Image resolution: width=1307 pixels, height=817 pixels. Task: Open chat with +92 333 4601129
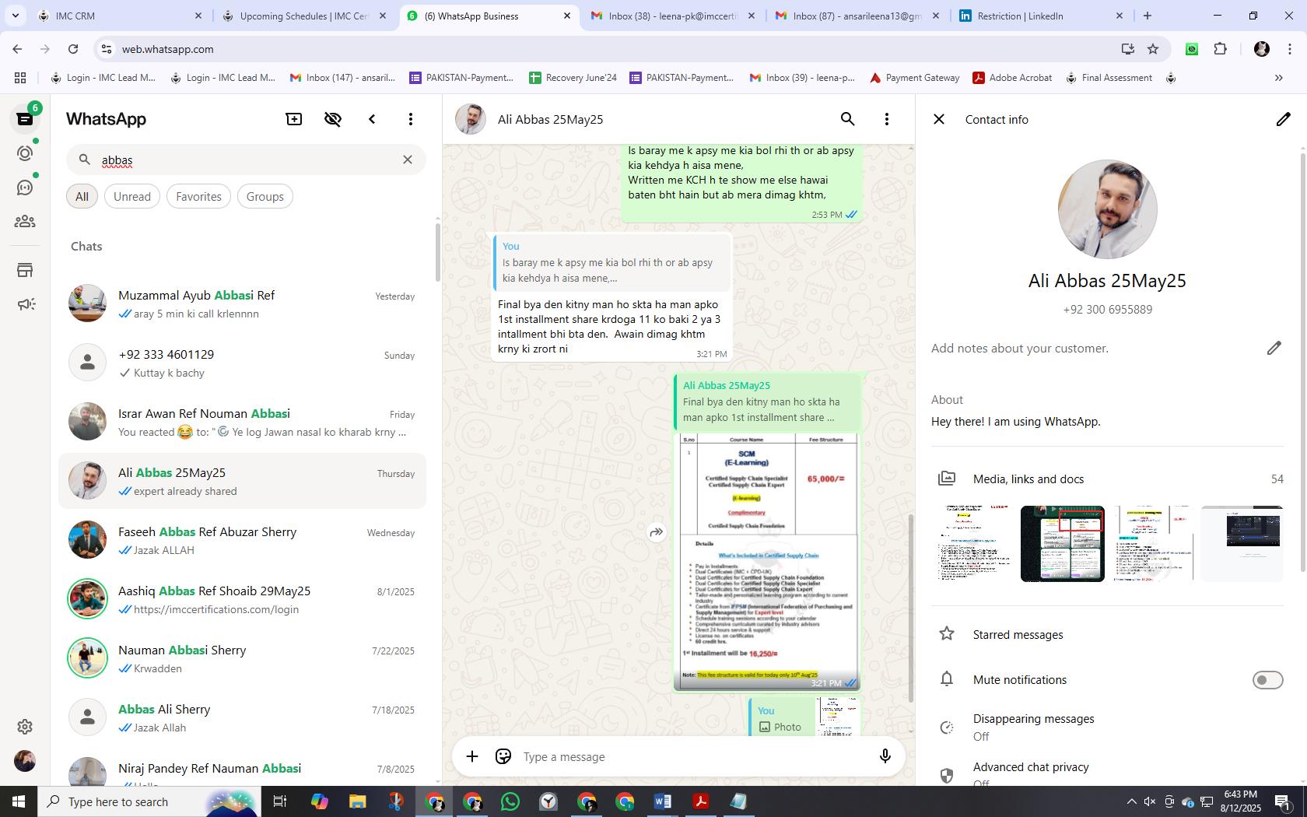(x=243, y=363)
